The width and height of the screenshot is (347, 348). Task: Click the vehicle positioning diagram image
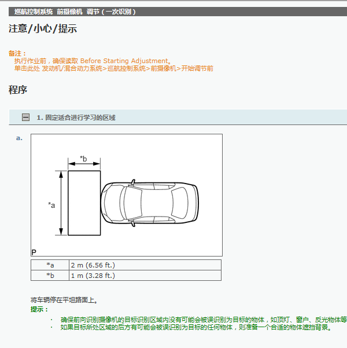click(127, 195)
